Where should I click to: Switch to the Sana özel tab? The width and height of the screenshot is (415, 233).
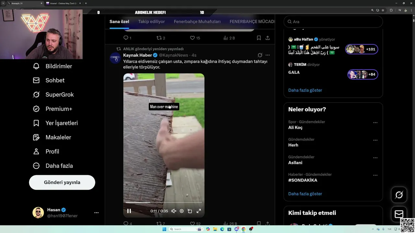coord(119,22)
